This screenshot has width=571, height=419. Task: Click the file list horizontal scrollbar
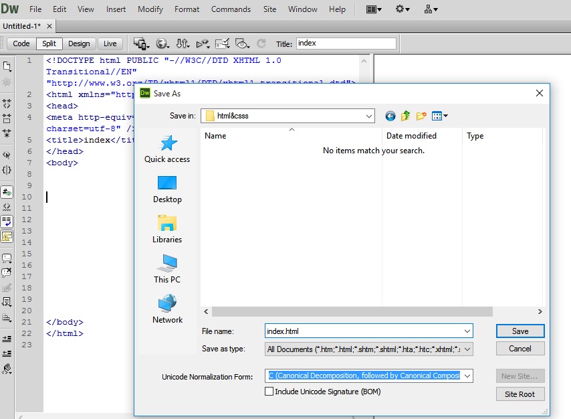coord(352,311)
